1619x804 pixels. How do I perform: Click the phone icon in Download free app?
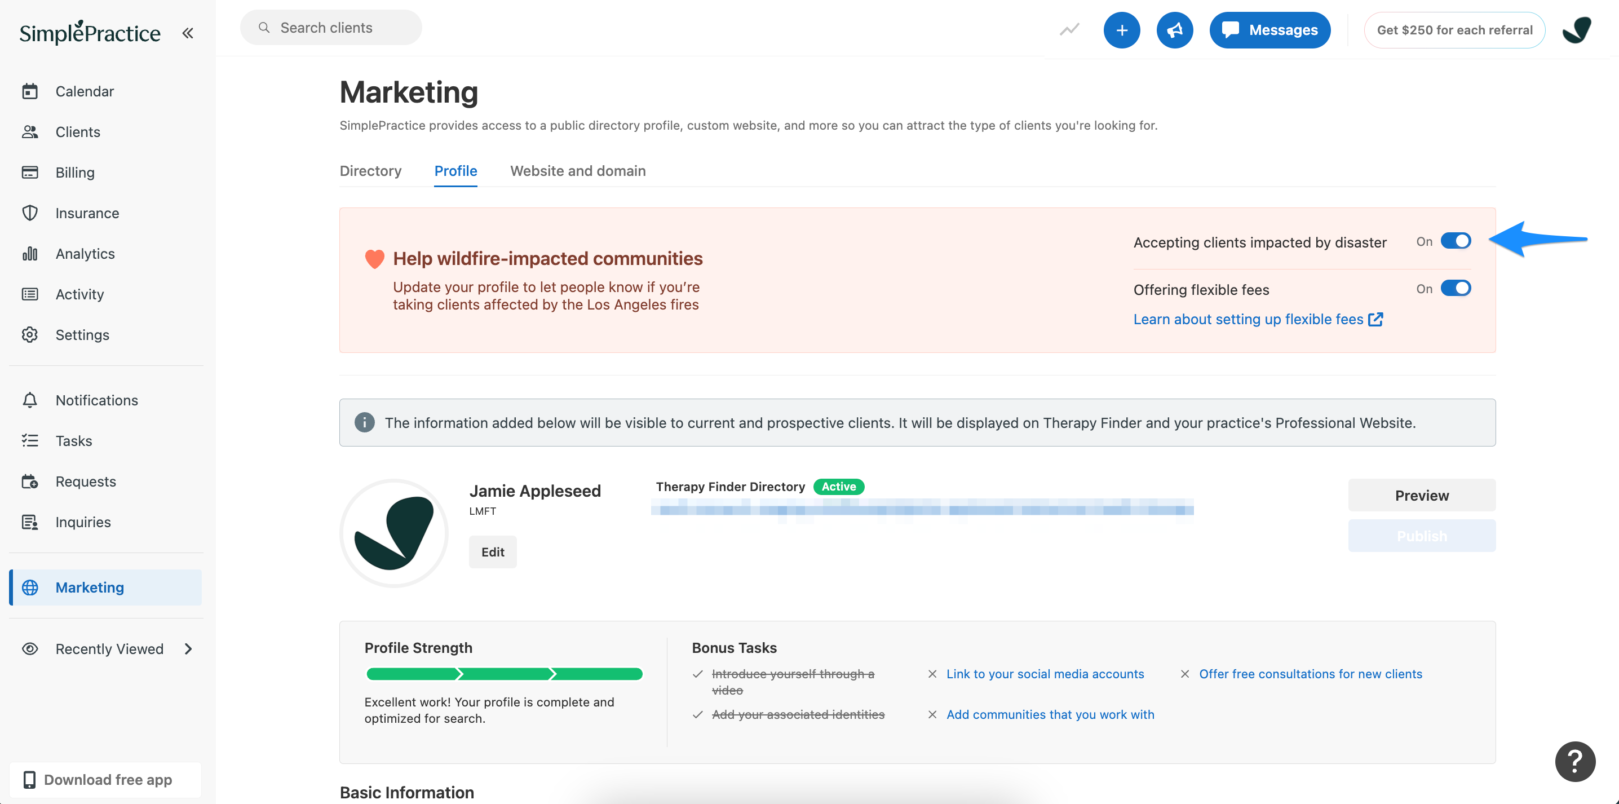point(29,780)
